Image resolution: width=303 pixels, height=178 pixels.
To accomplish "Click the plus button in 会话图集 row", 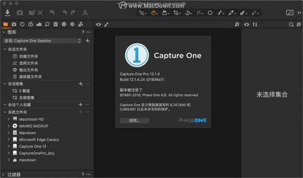I will (x=81, y=84).
